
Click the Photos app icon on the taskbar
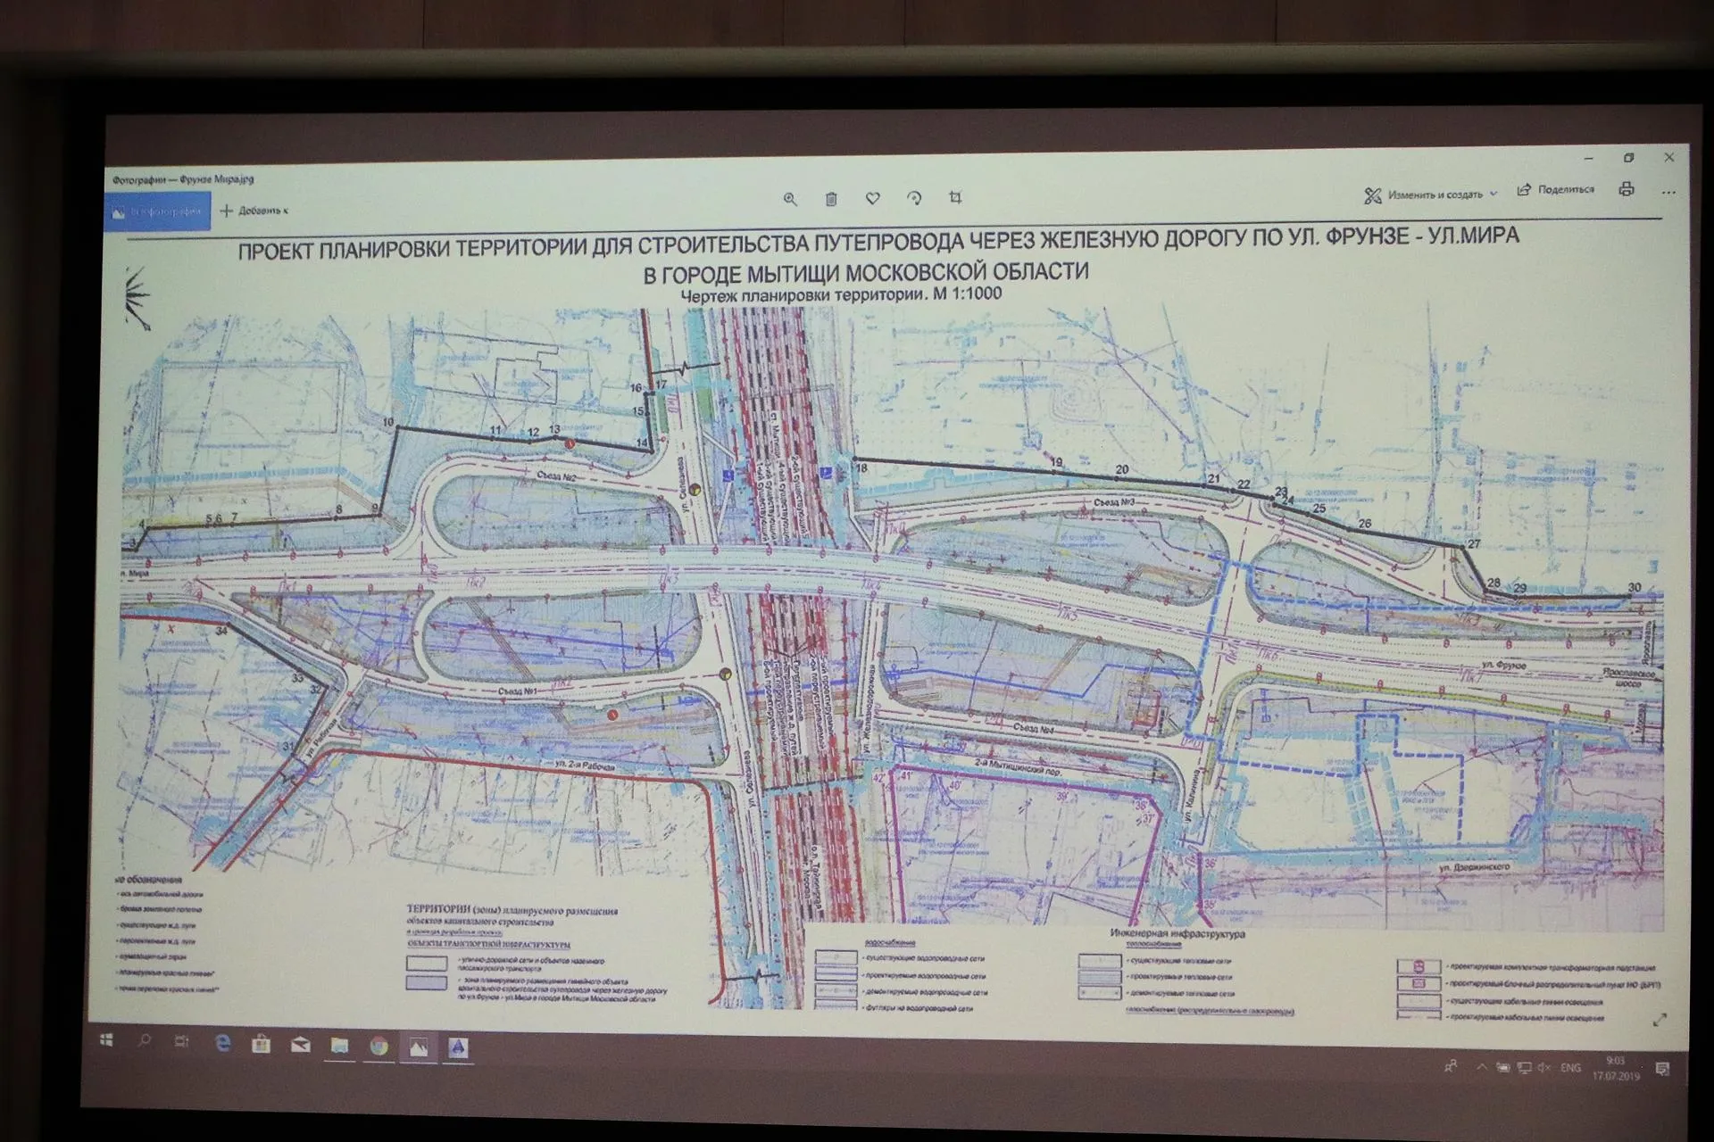click(x=418, y=1047)
